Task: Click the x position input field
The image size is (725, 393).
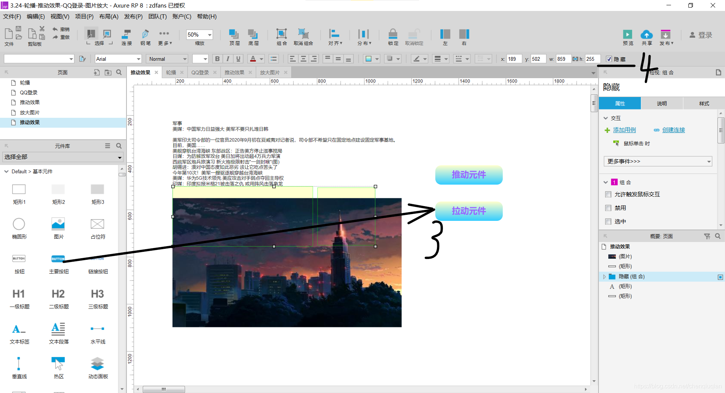Action: pyautogui.click(x=514, y=59)
